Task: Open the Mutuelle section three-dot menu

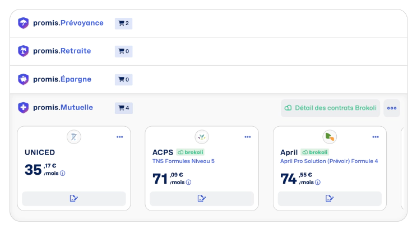Action: click(x=392, y=108)
